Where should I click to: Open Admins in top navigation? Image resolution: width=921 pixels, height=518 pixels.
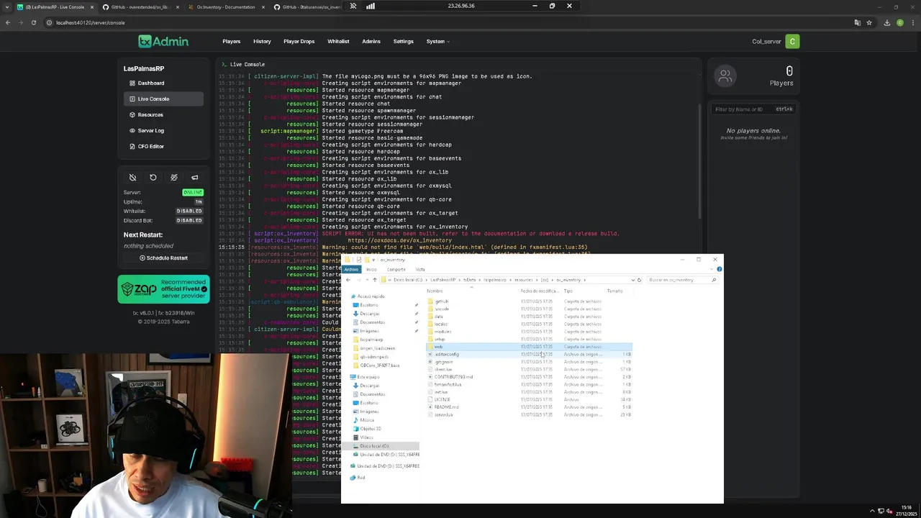click(x=371, y=41)
